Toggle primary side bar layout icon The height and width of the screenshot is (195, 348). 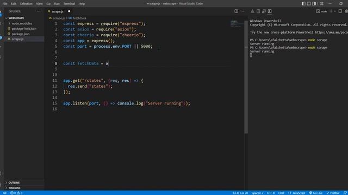coord(303,4)
